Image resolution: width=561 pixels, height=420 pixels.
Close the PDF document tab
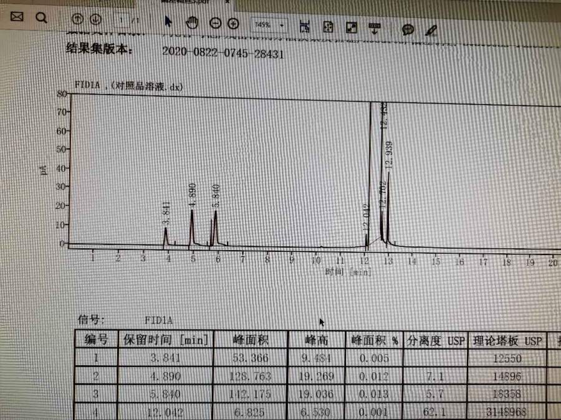[x=227, y=2]
